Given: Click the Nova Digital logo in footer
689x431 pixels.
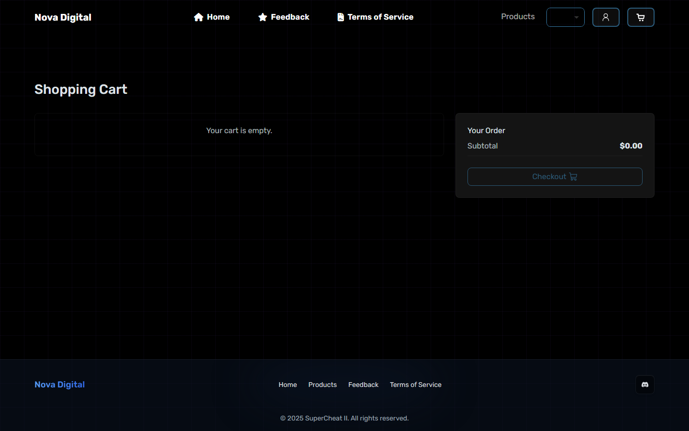Looking at the screenshot, I should point(59,385).
